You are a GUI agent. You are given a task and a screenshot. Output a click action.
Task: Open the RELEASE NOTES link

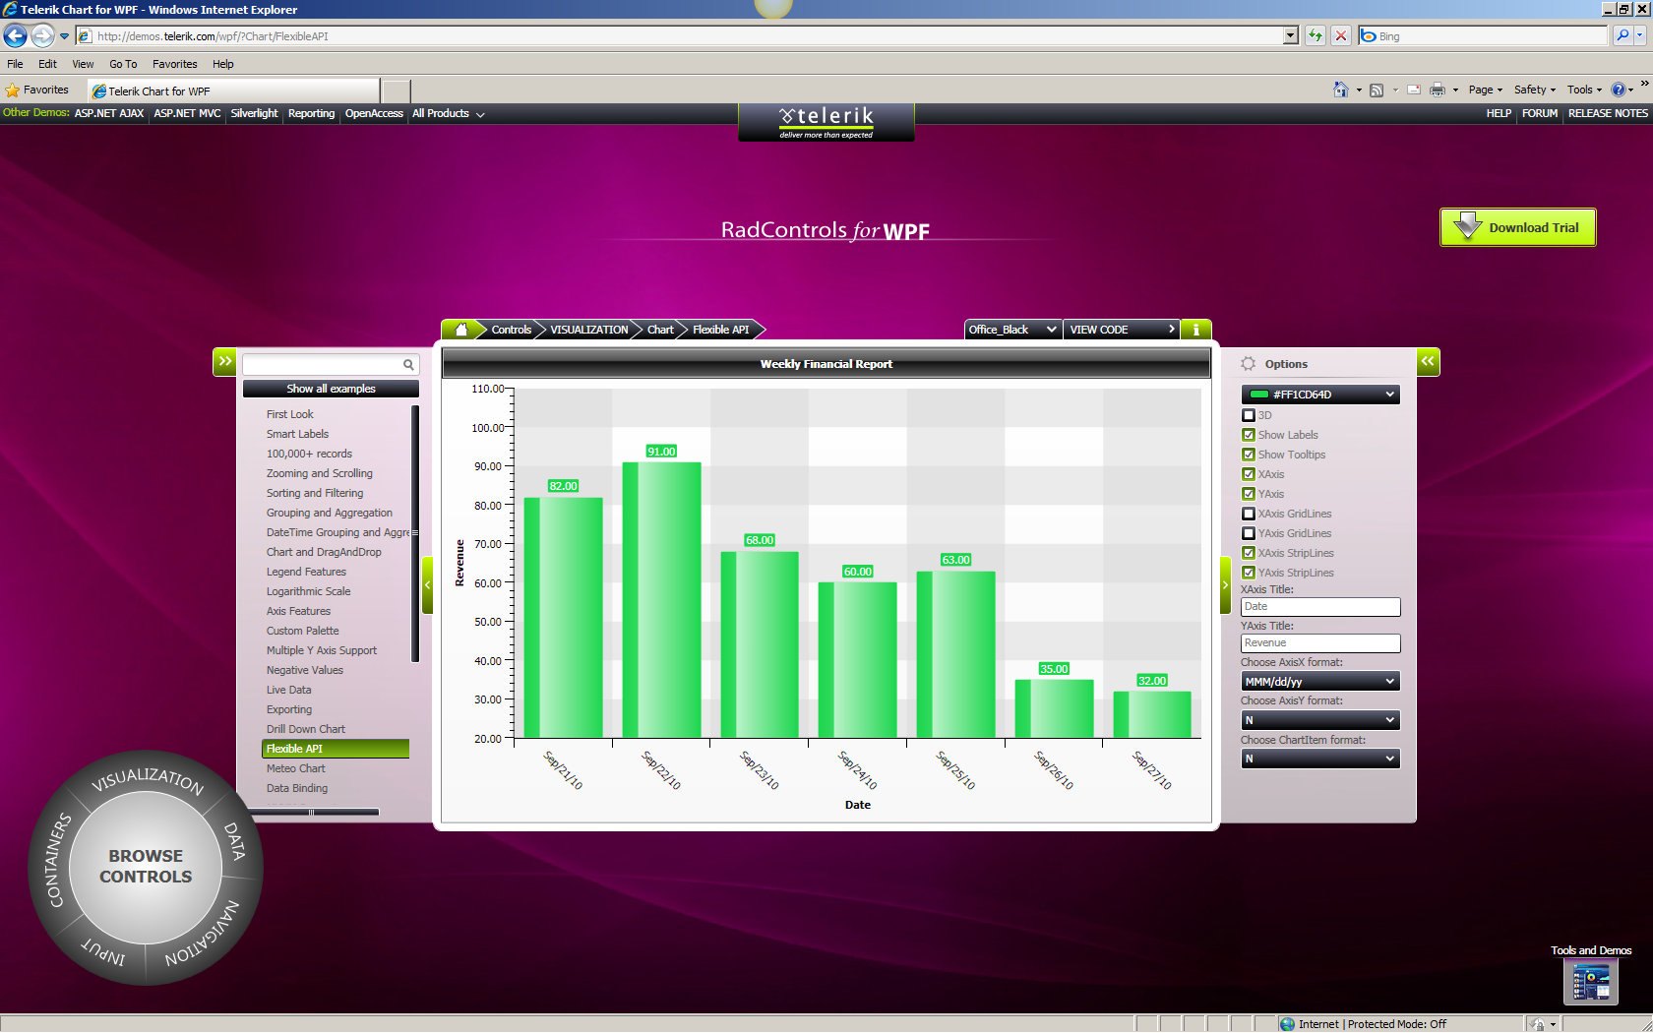click(x=1608, y=113)
